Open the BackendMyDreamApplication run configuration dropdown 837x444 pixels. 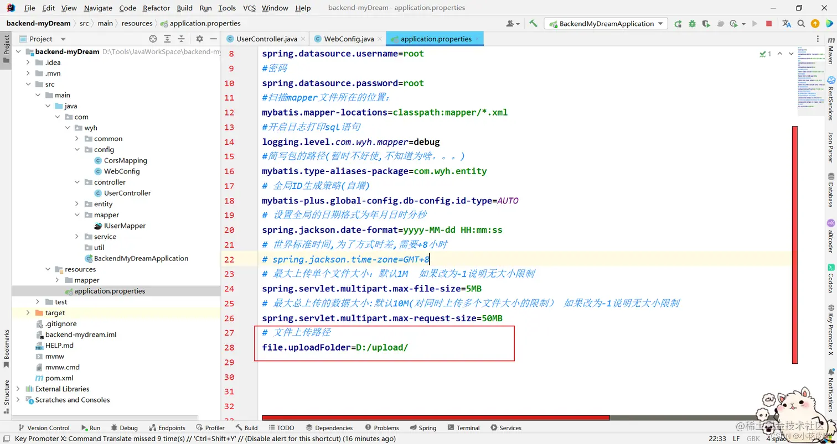pyautogui.click(x=606, y=24)
